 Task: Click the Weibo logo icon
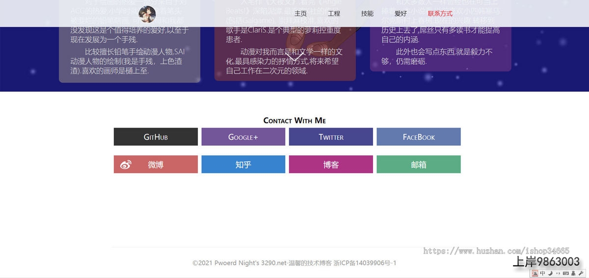pyautogui.click(x=126, y=165)
